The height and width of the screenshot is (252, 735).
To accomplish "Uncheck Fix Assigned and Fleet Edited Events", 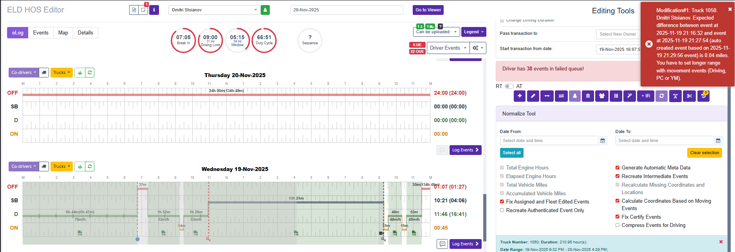I will pos(502,202).
